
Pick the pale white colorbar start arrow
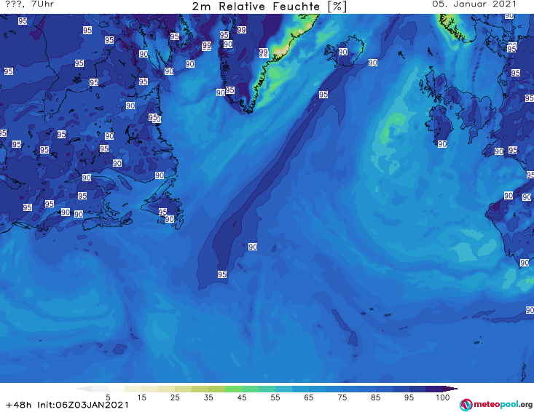point(84,389)
